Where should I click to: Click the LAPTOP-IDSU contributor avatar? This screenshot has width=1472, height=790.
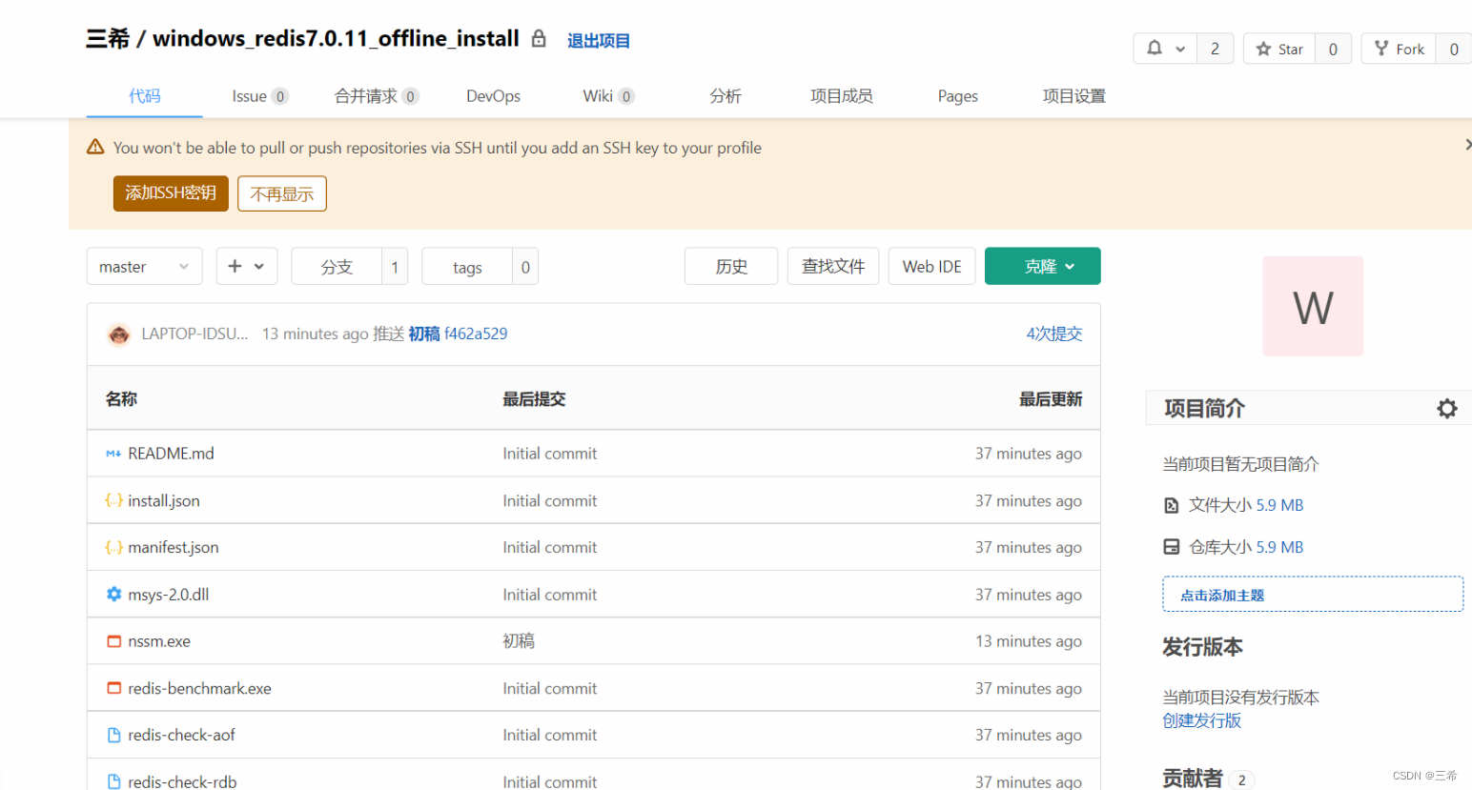pyautogui.click(x=118, y=334)
